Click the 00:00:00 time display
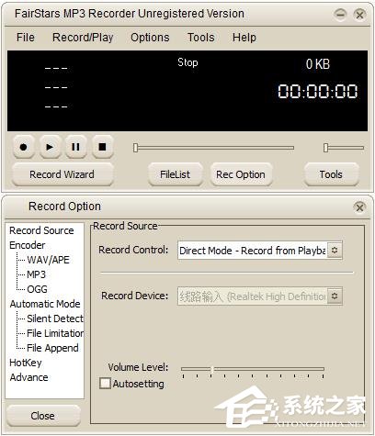Image resolution: width=375 pixels, height=436 pixels. (317, 92)
